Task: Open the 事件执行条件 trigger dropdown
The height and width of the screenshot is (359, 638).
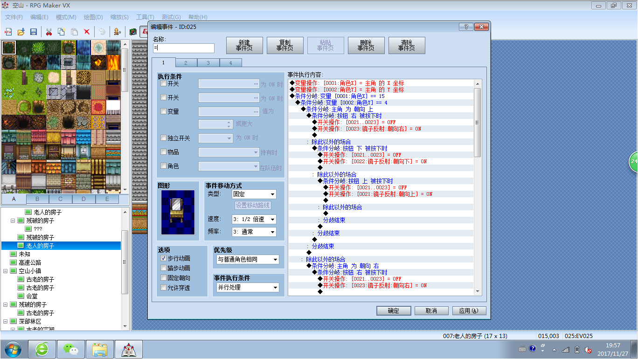Action: click(248, 288)
